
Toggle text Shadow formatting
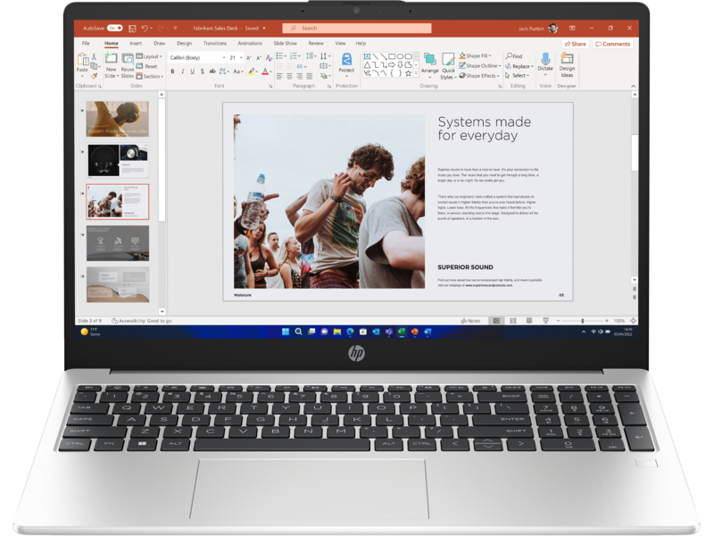(x=203, y=71)
